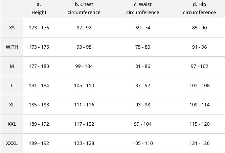Select the L size row label

point(12,85)
